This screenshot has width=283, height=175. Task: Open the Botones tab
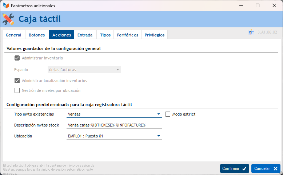37,35
